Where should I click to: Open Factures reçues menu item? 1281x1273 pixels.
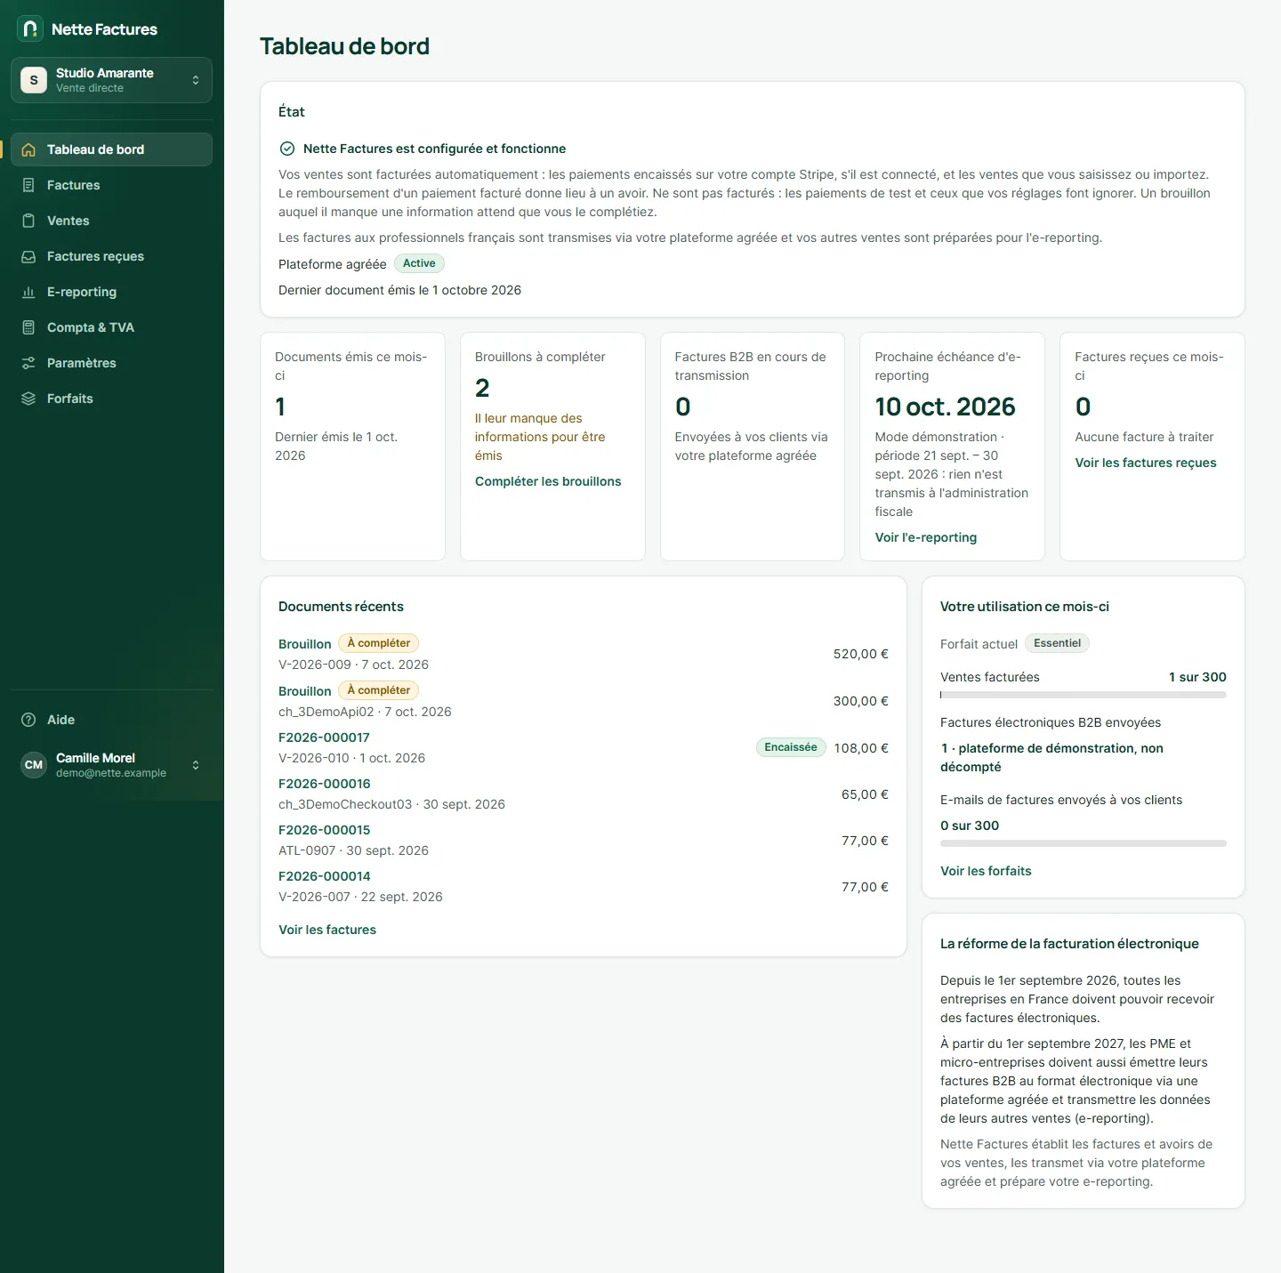point(111,256)
